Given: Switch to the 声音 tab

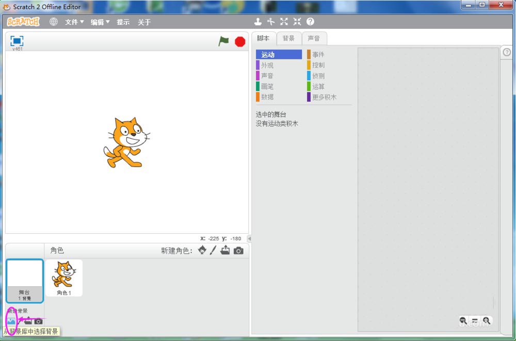Looking at the screenshot, I should click(x=314, y=39).
